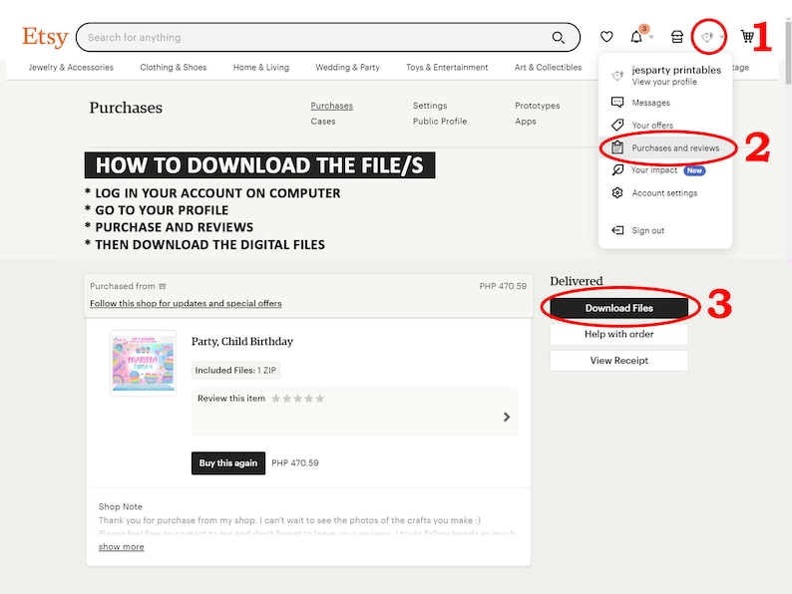This screenshot has height=594, width=792.
Task: Click shop icon next to Purchased from
Action: 163,286
